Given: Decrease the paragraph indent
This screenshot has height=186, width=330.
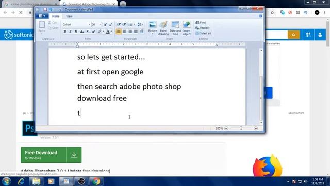Looking at the screenshot, I should pyautogui.click(x=119, y=24).
